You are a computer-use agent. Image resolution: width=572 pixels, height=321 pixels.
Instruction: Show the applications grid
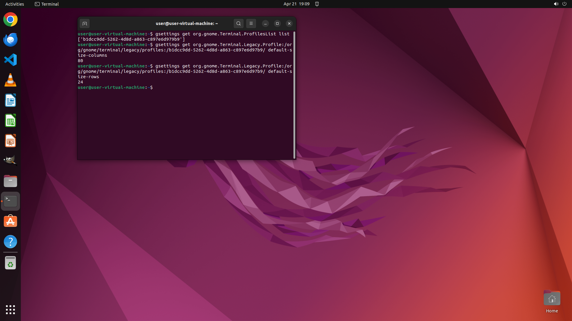(x=10, y=309)
